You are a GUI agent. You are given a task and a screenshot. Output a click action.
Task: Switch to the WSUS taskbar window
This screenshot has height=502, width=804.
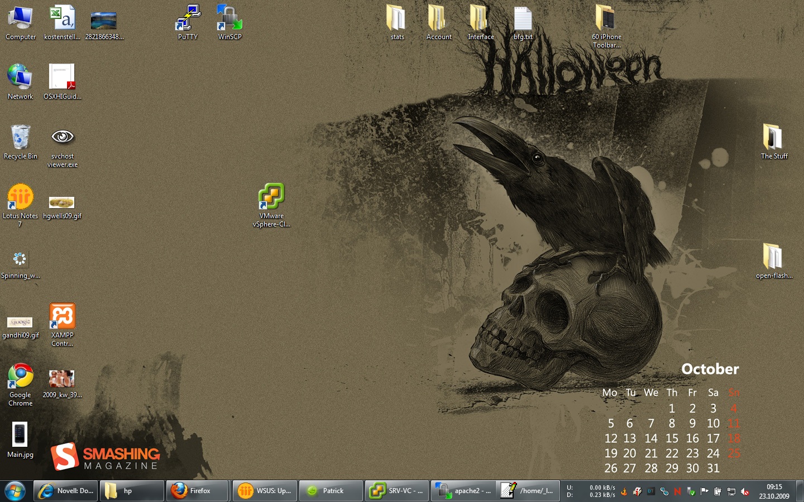coord(265,491)
